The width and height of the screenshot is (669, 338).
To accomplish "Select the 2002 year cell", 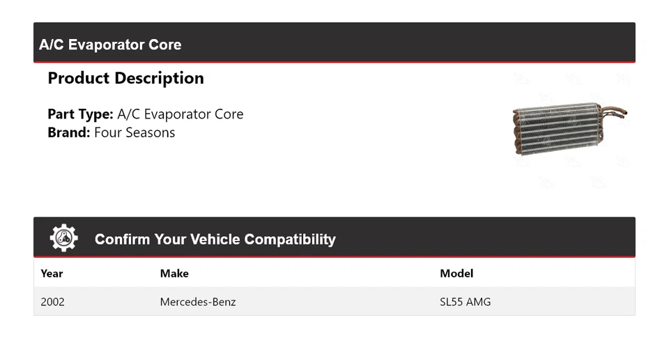I will 53,302.
